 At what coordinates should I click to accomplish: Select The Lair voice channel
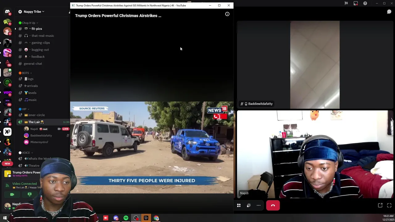pos(43,122)
